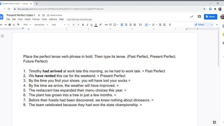Star the document Present Perfect Video 1
The height and width of the screenshot is (126, 224).
coord(39,15)
